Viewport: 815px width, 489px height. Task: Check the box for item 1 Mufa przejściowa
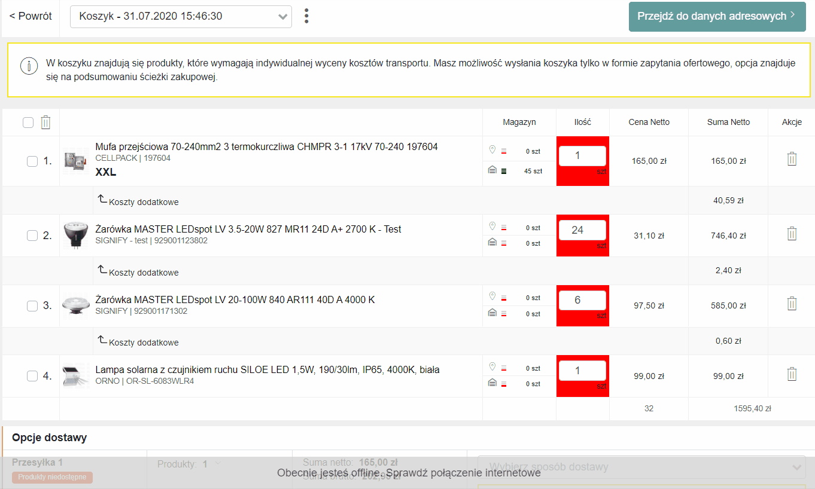click(32, 161)
